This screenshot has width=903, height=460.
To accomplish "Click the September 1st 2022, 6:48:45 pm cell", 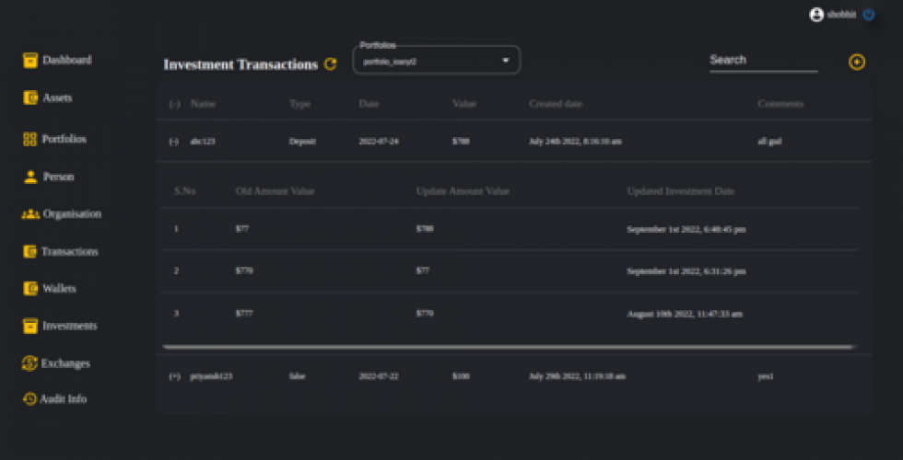I will 686,229.
